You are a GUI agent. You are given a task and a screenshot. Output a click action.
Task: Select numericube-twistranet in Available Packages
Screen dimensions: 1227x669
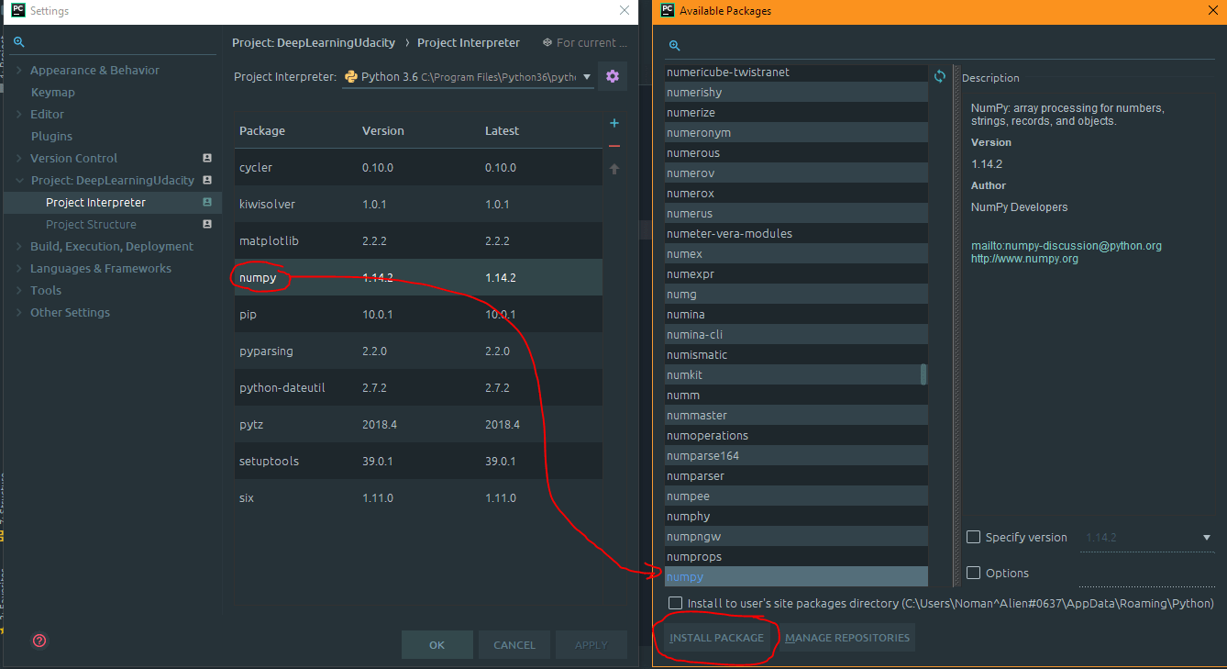tap(796, 72)
